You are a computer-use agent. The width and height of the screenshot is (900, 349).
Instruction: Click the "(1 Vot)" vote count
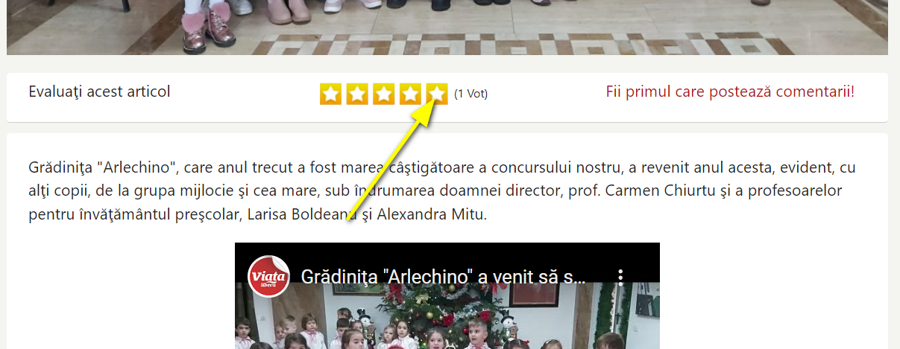pyautogui.click(x=471, y=94)
